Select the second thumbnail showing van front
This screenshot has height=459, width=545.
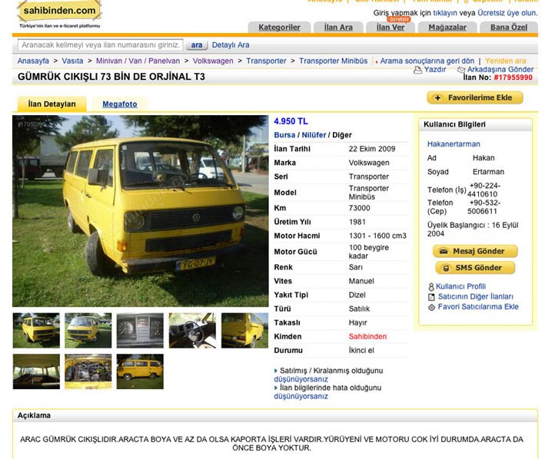coord(88,331)
